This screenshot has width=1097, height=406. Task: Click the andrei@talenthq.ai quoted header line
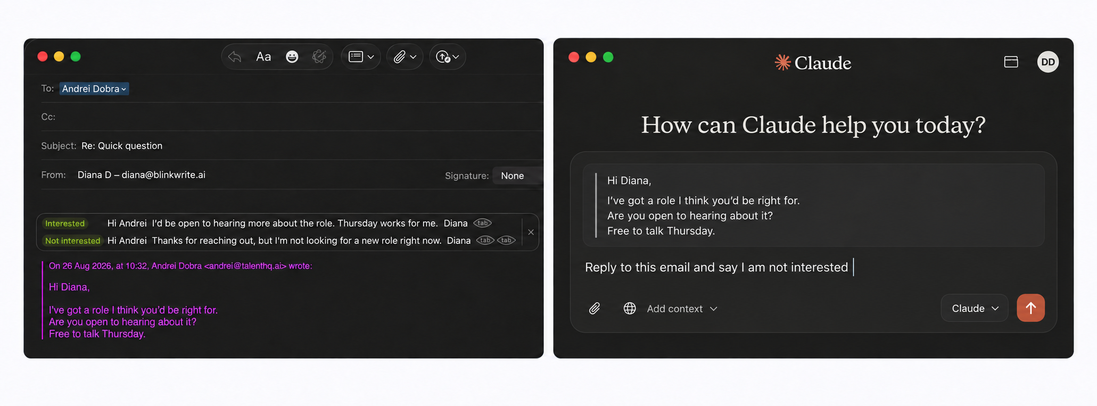click(180, 266)
